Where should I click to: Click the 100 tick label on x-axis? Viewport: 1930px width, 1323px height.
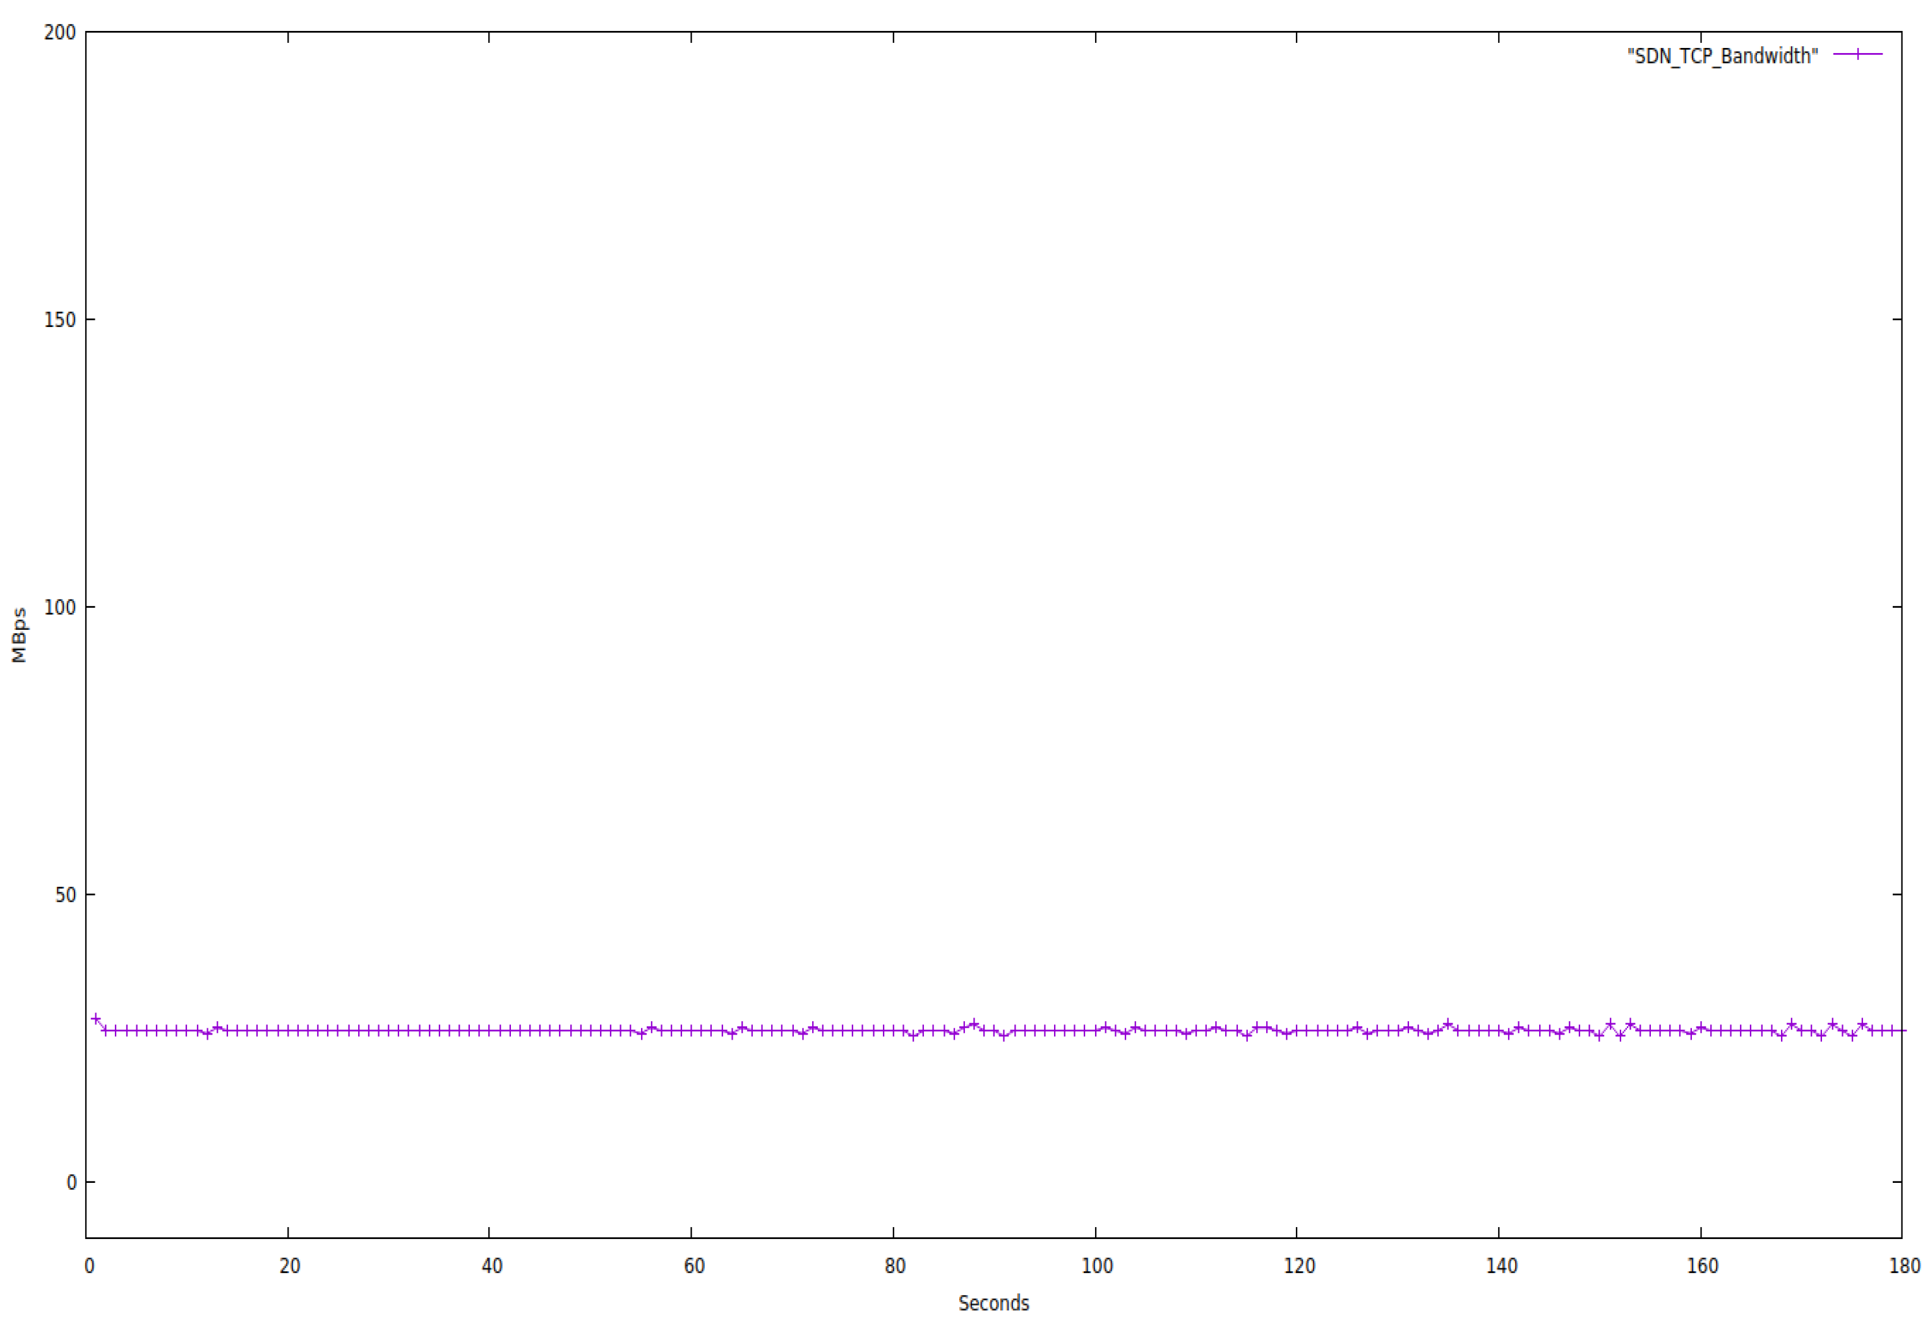click(1097, 1267)
